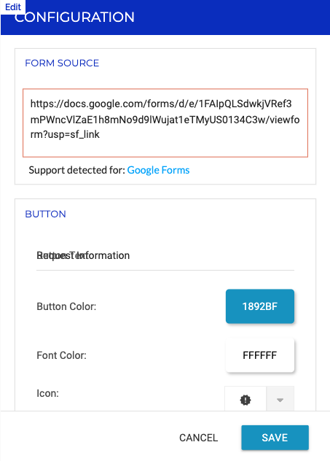Save the configuration
Viewport: 330px width, 461px height.
275,438
